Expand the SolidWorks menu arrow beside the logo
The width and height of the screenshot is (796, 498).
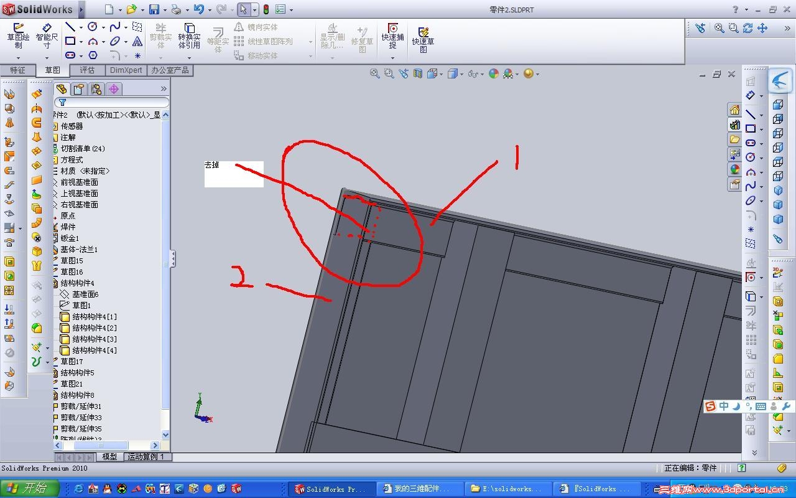pyautogui.click(x=81, y=9)
